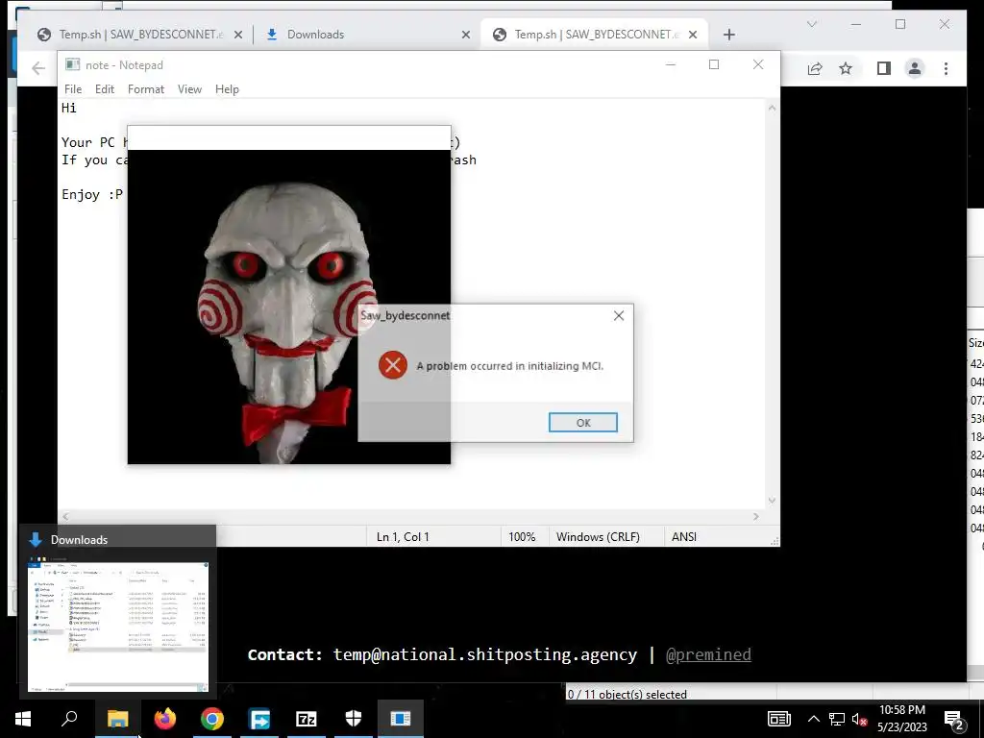Open Google Chrome from the taskbar
The width and height of the screenshot is (984, 738).
click(x=212, y=719)
